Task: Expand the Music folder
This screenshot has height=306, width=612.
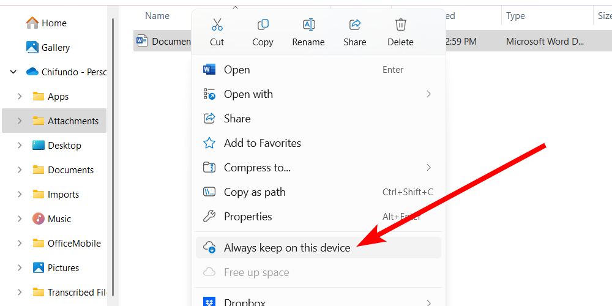Action: [20, 219]
